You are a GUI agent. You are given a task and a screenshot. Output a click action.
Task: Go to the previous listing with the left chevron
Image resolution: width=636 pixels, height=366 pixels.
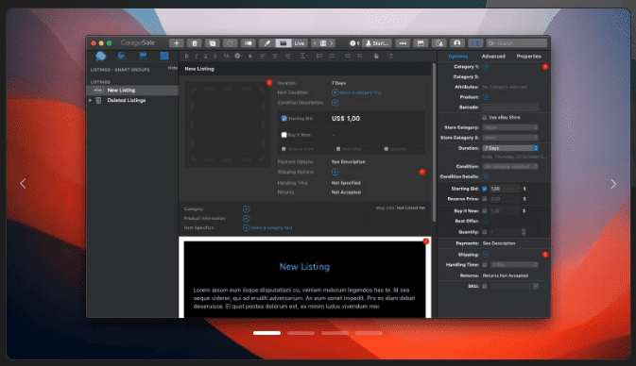tap(315, 43)
